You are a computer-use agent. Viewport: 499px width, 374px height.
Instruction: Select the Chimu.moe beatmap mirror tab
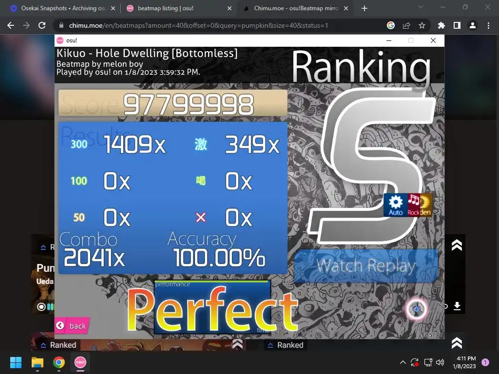(296, 8)
